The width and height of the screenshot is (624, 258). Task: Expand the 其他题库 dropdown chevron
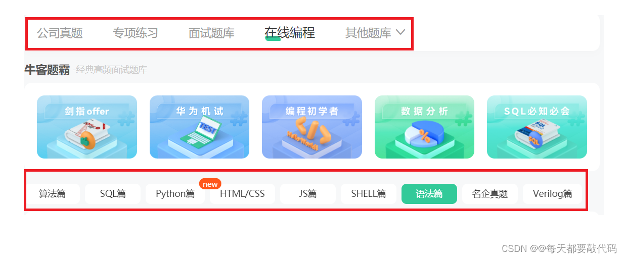(400, 32)
